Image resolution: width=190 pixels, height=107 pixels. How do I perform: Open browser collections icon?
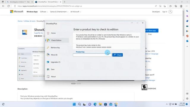tap(176, 6)
